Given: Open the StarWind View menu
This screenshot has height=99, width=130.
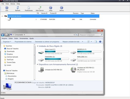Looking at the screenshot, I should 7,4.
